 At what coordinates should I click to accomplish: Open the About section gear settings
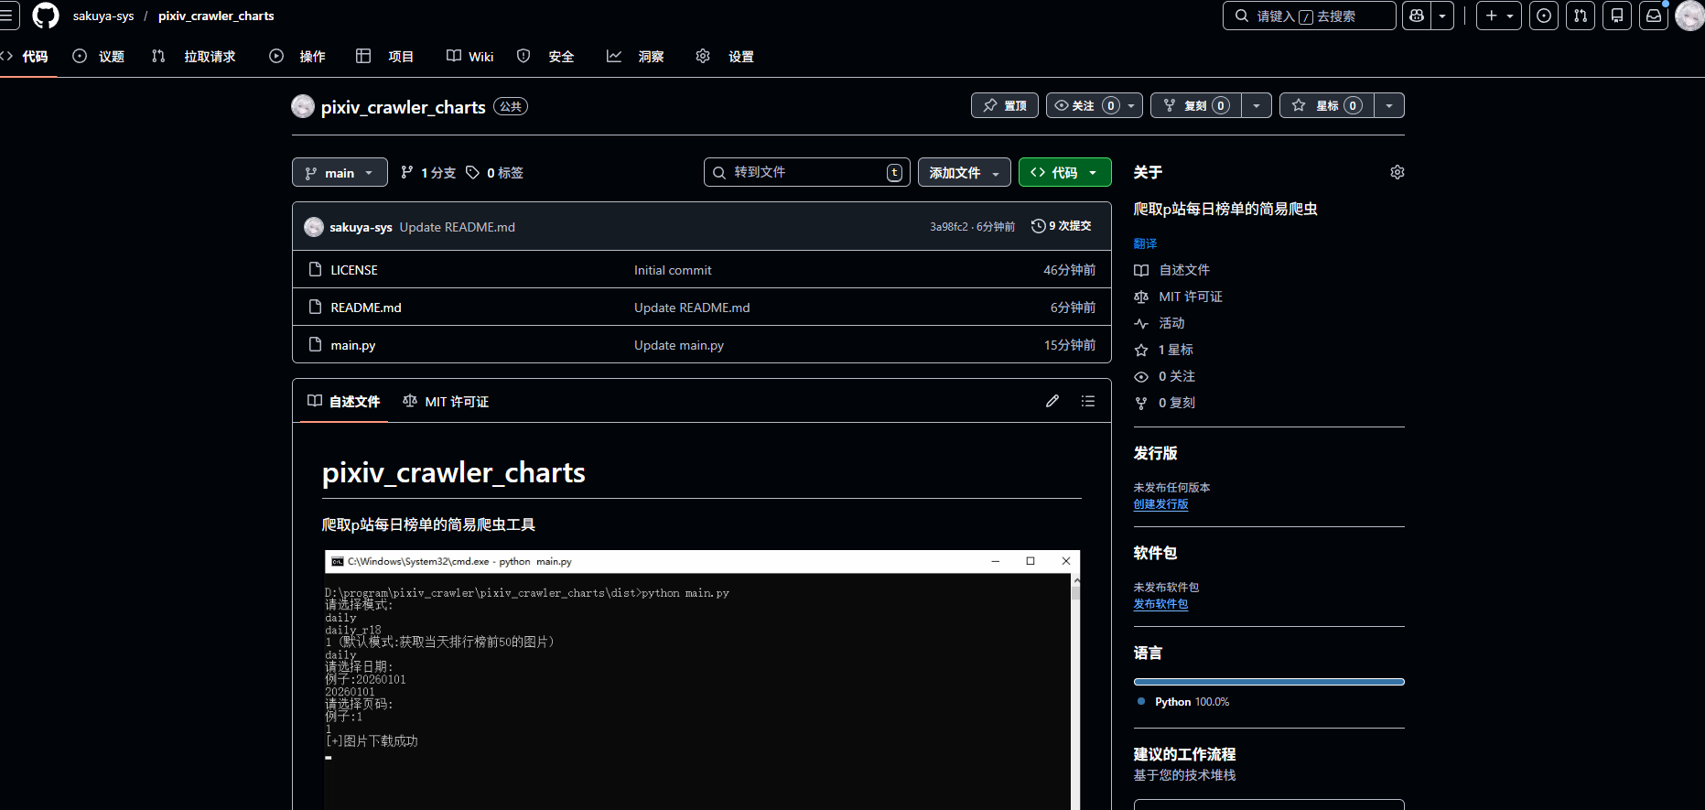click(1397, 172)
